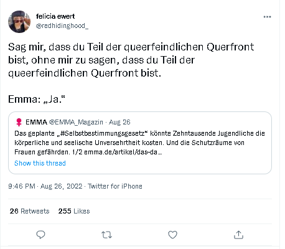
Task: Click the EMMA pink venus logo icon
Action: 19,122
